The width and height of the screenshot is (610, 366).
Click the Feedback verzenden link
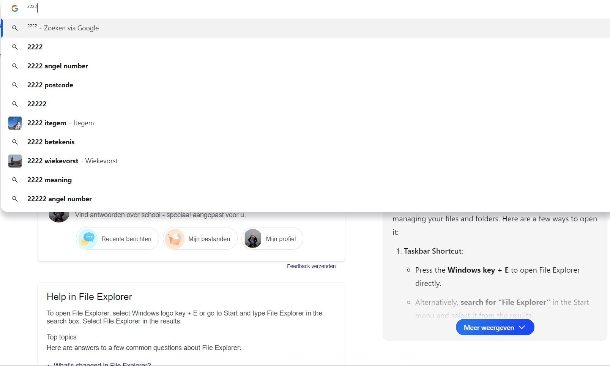(x=311, y=266)
